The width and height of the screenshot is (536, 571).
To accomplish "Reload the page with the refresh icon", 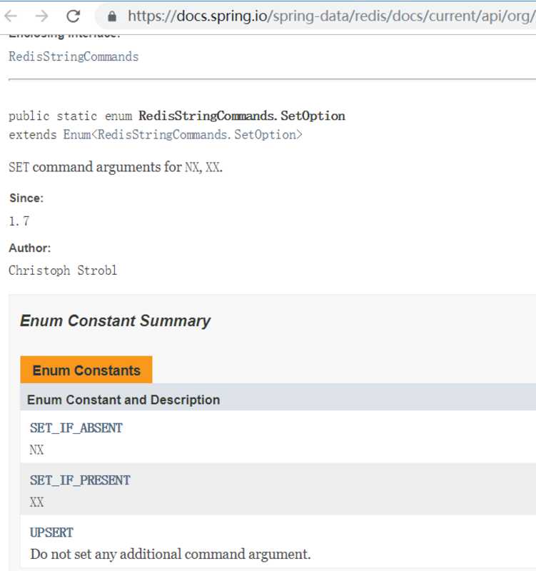I will (74, 16).
